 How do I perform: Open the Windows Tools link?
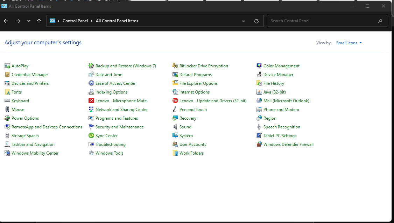tap(109, 153)
